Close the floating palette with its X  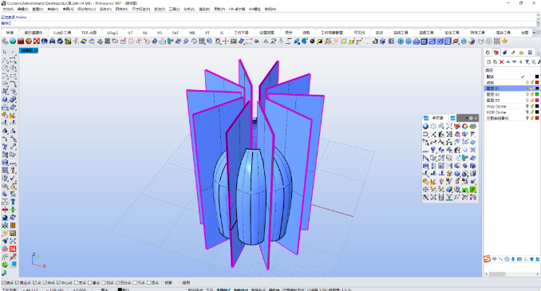point(476,118)
